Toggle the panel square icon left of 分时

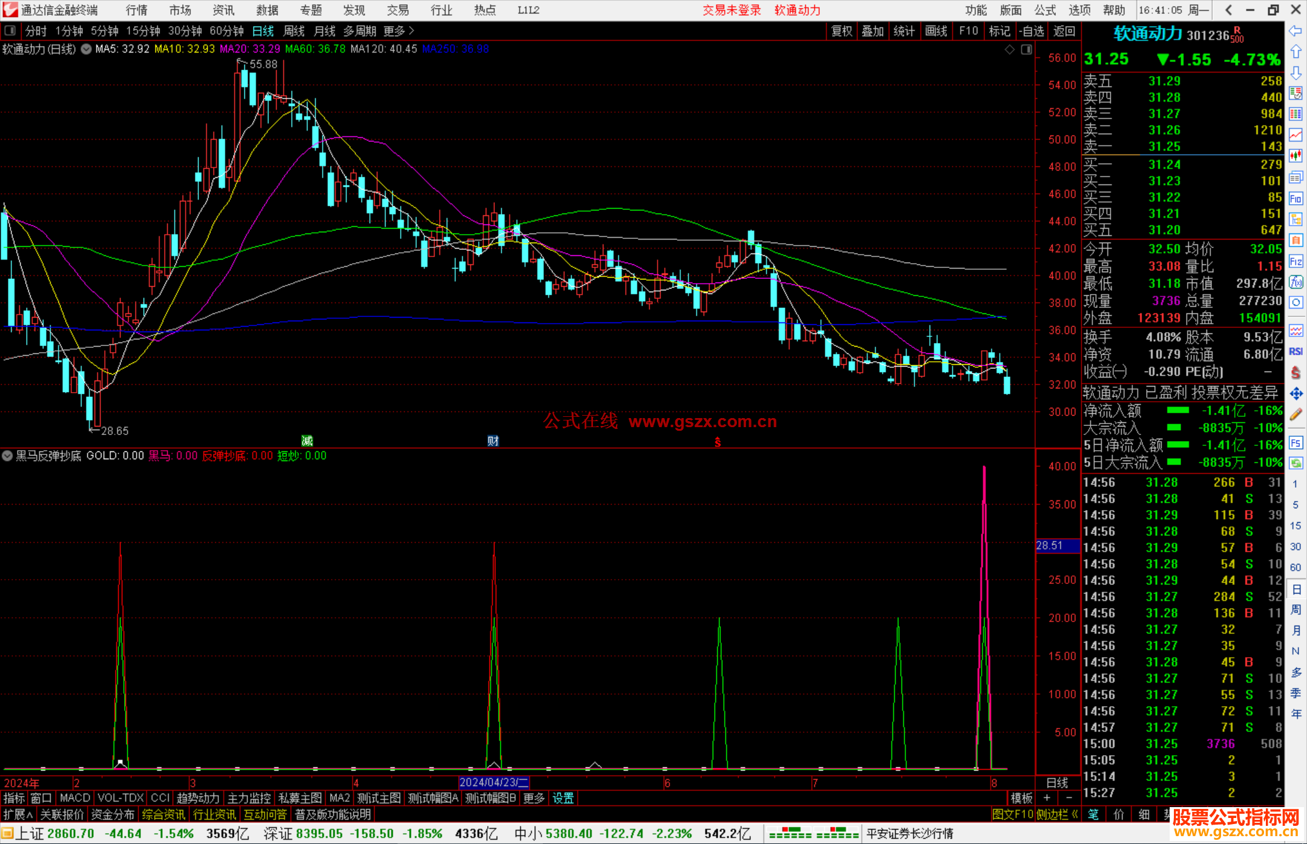point(10,30)
